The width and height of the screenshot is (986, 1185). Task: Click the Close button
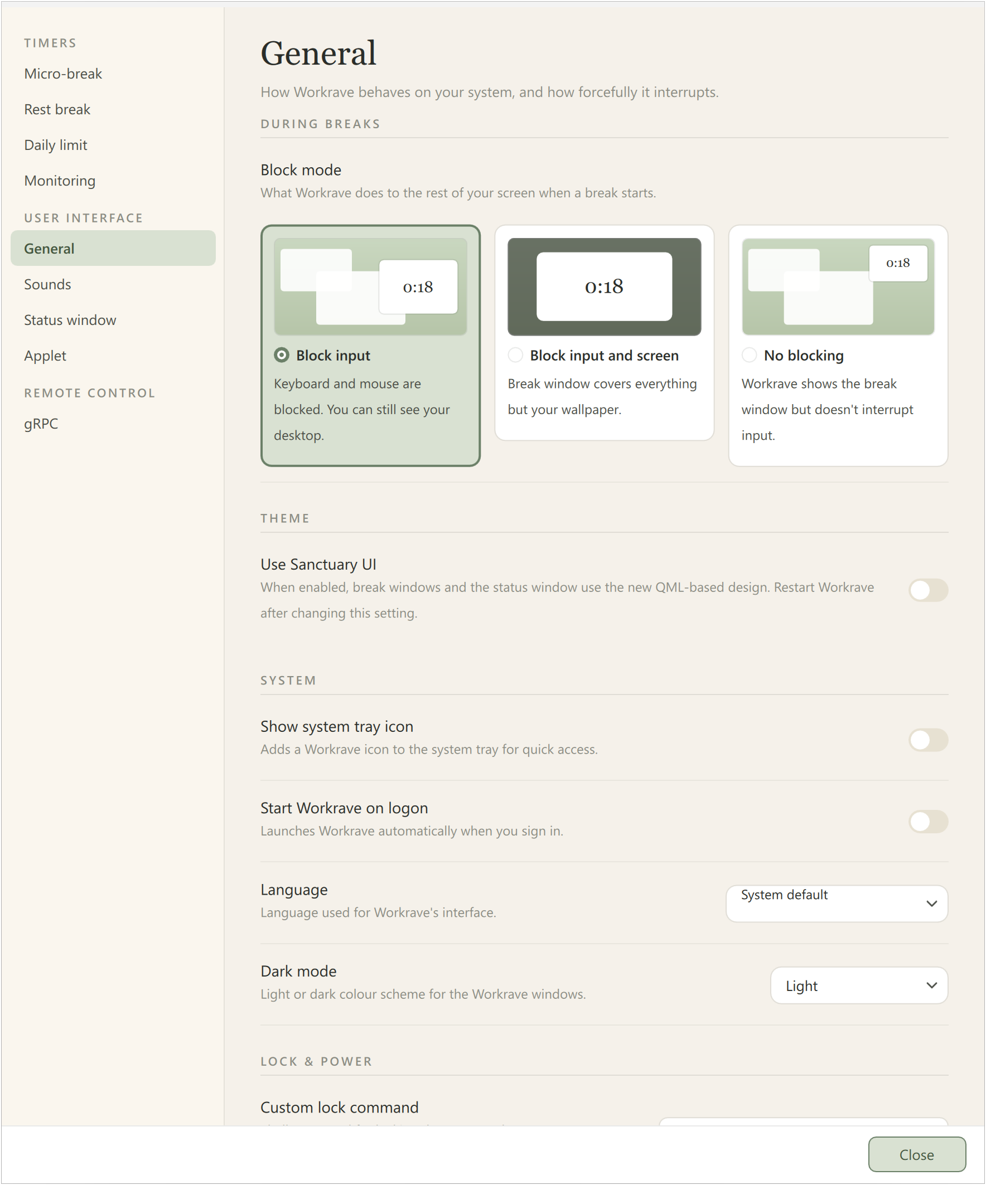pyautogui.click(x=916, y=1154)
